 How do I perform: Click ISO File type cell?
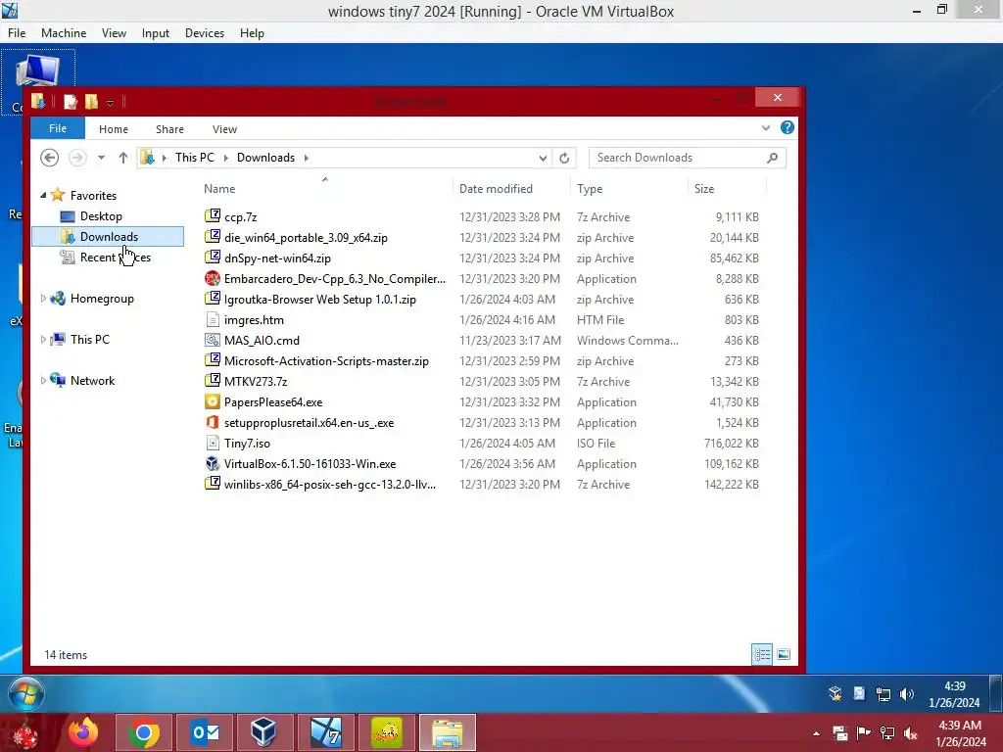point(596,444)
